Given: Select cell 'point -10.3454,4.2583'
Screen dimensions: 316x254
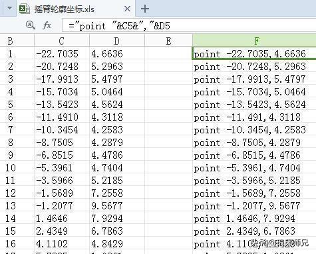Looking at the screenshot, I should point(254,129).
